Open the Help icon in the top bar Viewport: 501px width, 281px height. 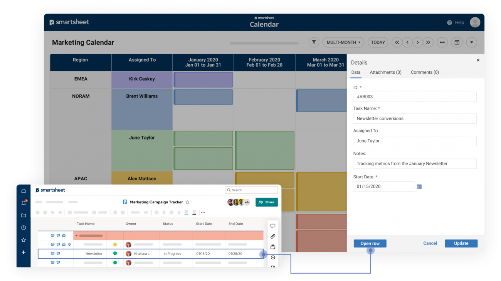point(450,22)
